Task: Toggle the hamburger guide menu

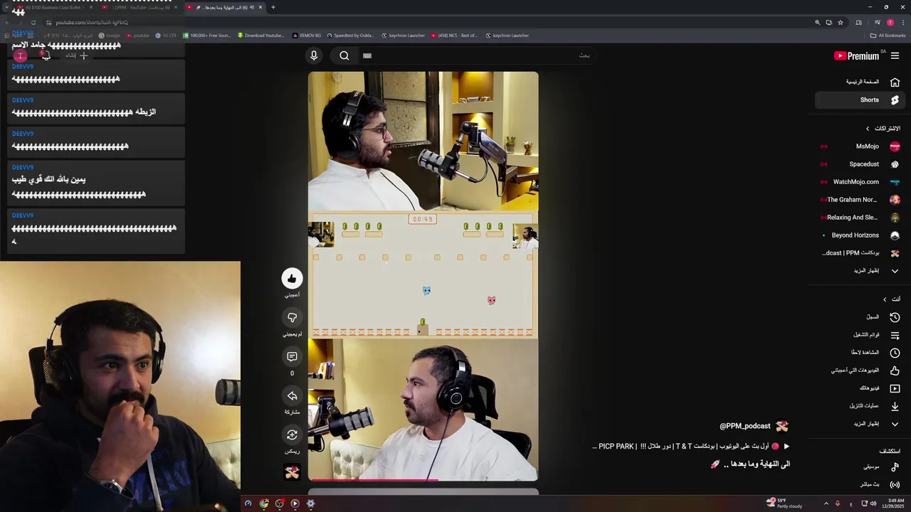Action: [x=895, y=55]
